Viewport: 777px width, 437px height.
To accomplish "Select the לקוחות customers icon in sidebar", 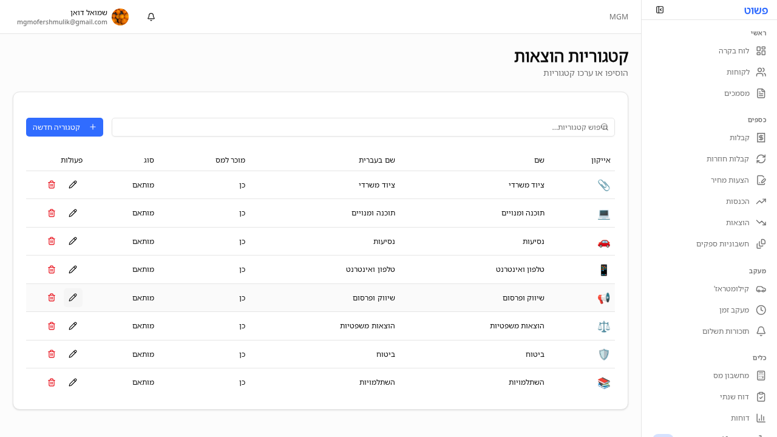I will click(x=761, y=72).
